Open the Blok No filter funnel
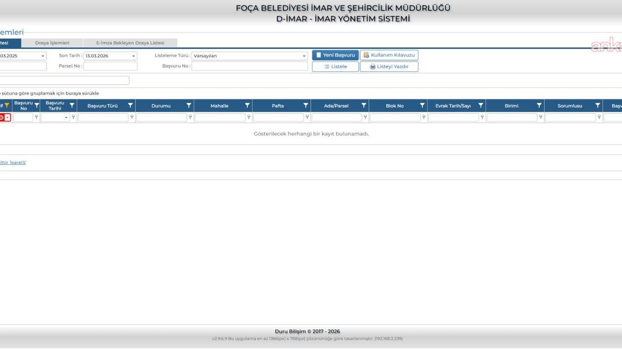622x350 pixels. (x=422, y=105)
